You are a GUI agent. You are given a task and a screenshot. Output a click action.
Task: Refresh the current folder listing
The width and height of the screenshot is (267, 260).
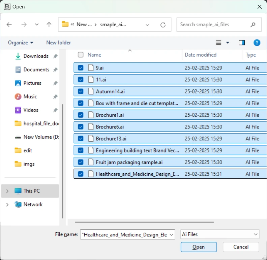[x=163, y=25]
